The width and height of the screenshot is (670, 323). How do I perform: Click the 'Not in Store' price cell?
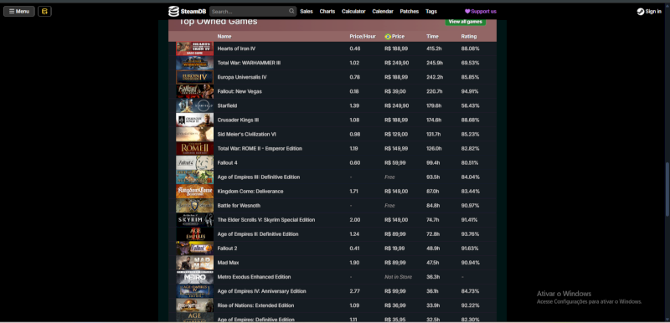[x=399, y=277]
